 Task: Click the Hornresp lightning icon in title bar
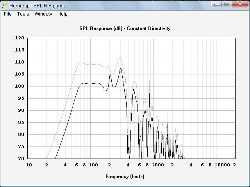(x=5, y=5)
